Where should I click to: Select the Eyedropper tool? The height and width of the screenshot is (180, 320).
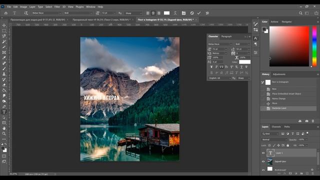[x=4, y=58]
